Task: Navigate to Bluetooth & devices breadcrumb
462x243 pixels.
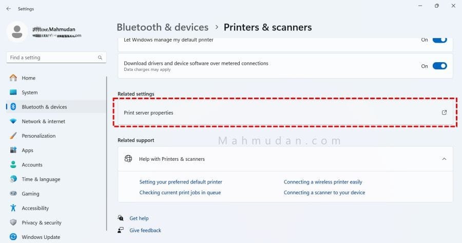Action: coord(162,27)
